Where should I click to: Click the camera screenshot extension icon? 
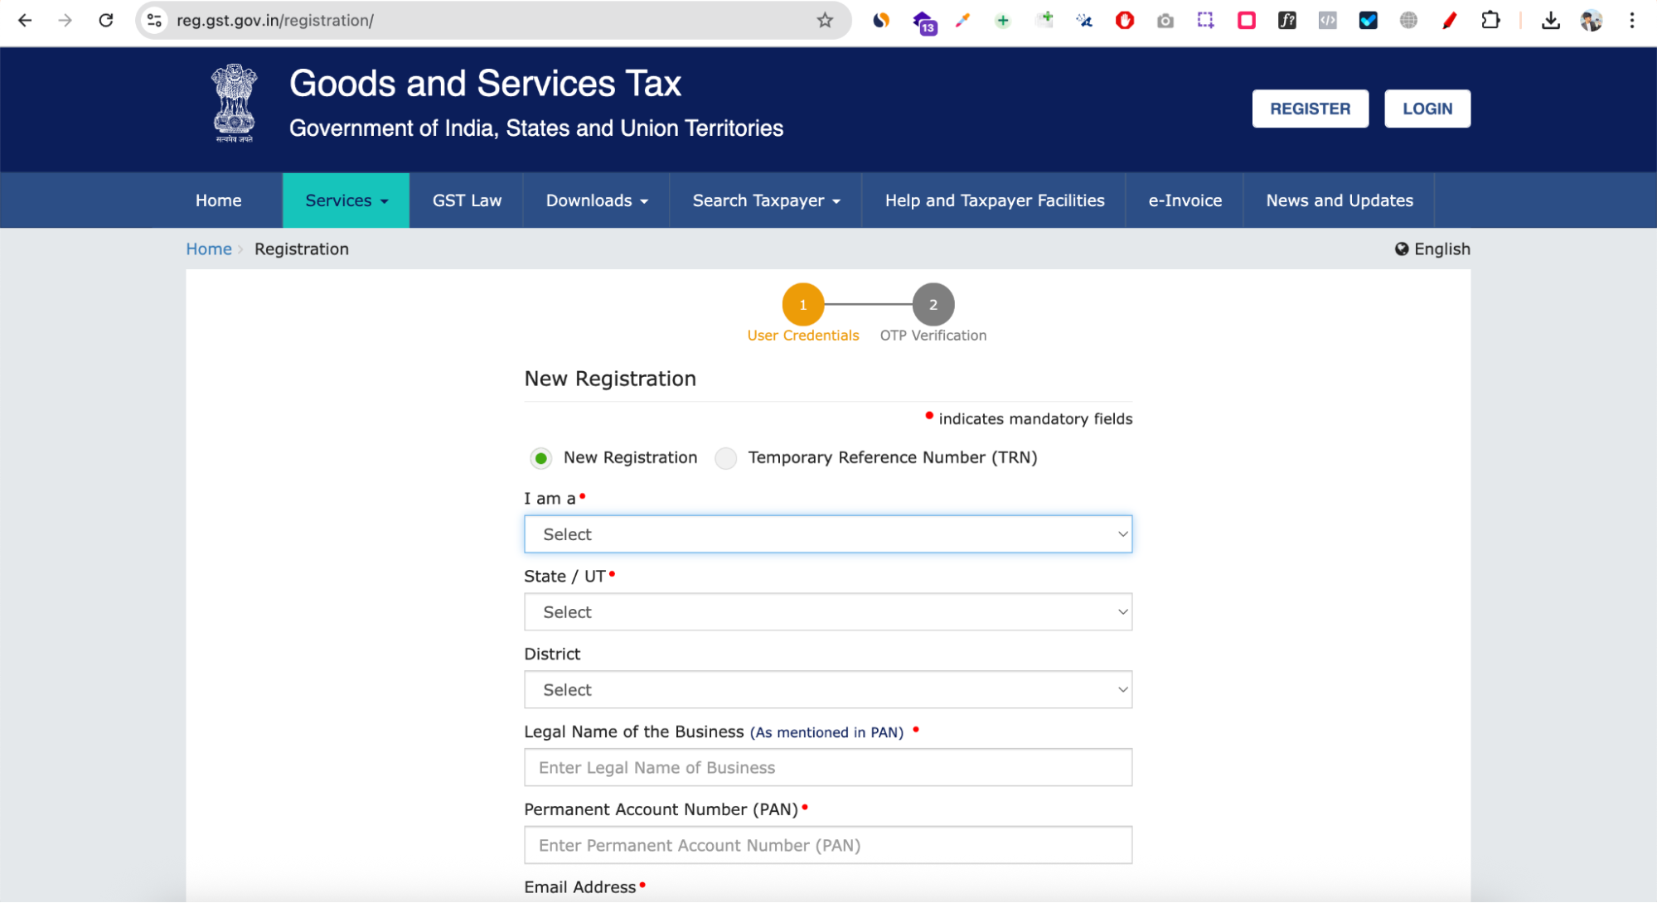point(1165,20)
